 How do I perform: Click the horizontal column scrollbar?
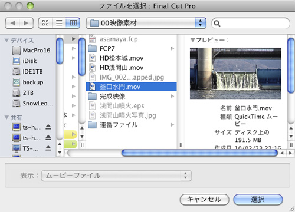[199, 153]
